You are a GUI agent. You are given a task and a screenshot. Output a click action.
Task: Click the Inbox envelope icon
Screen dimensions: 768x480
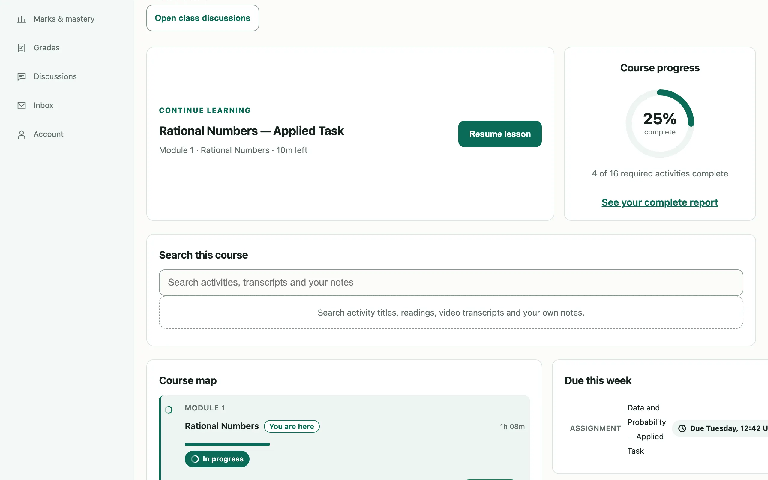(x=22, y=105)
